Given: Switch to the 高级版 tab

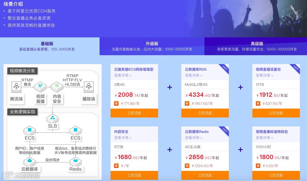Looking at the screenshot, I should 257,46.
